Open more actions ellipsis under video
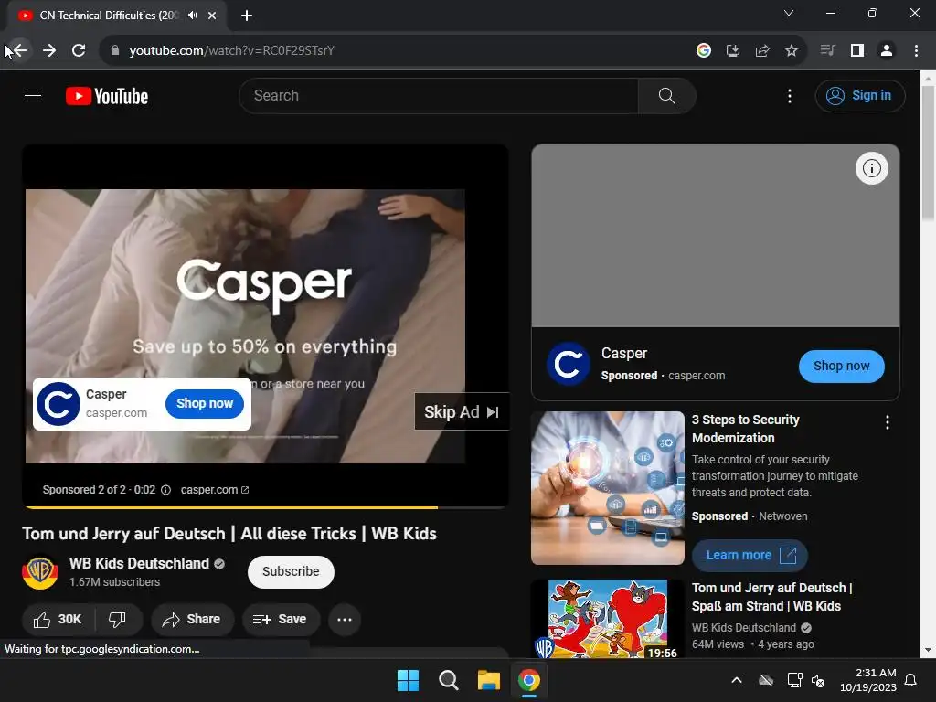The height and width of the screenshot is (702, 936). [x=345, y=620]
